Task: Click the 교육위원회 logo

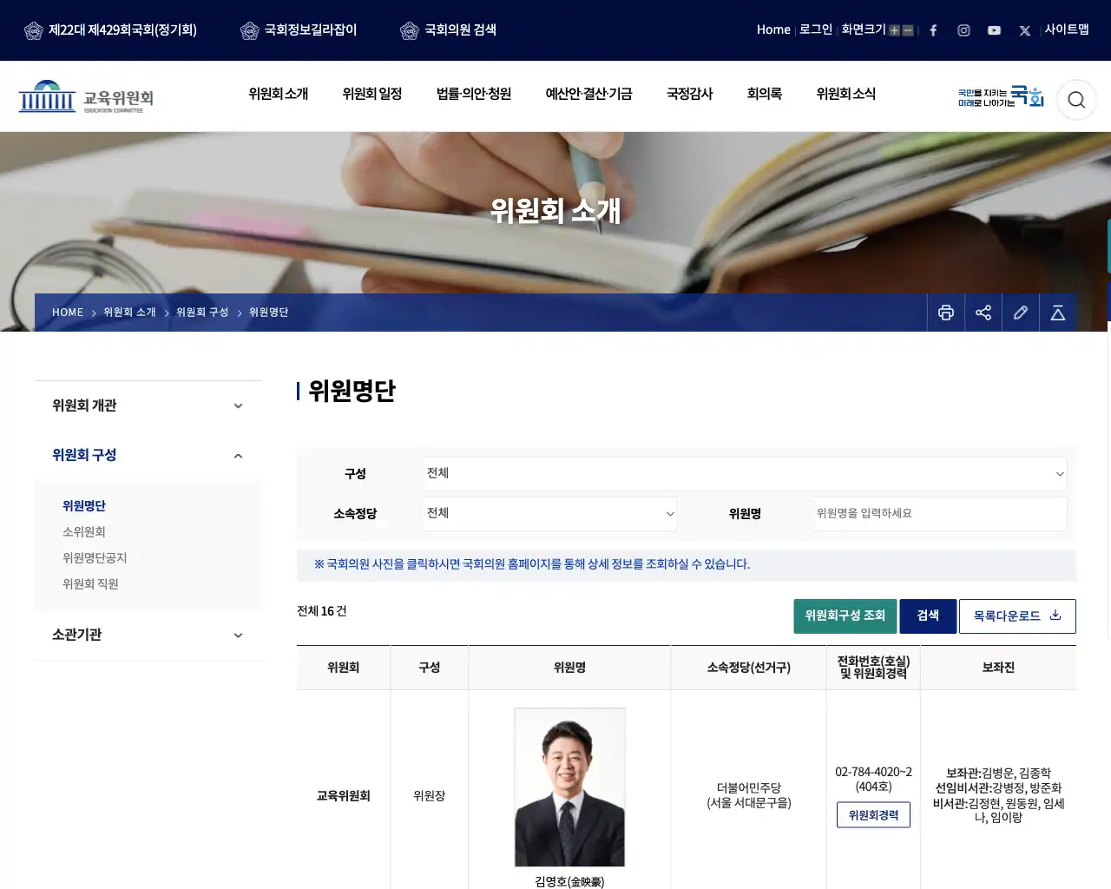Action: pyautogui.click(x=86, y=97)
